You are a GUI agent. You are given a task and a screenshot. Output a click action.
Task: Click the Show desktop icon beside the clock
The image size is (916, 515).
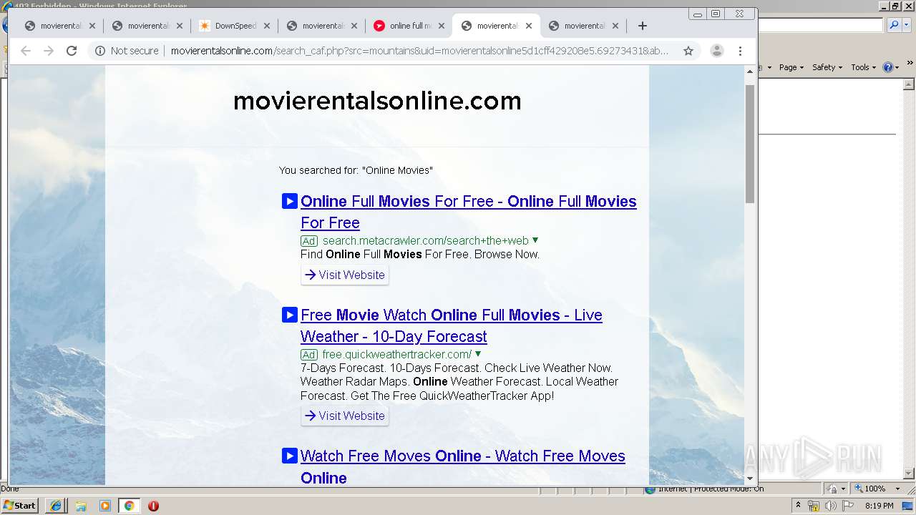(x=907, y=506)
